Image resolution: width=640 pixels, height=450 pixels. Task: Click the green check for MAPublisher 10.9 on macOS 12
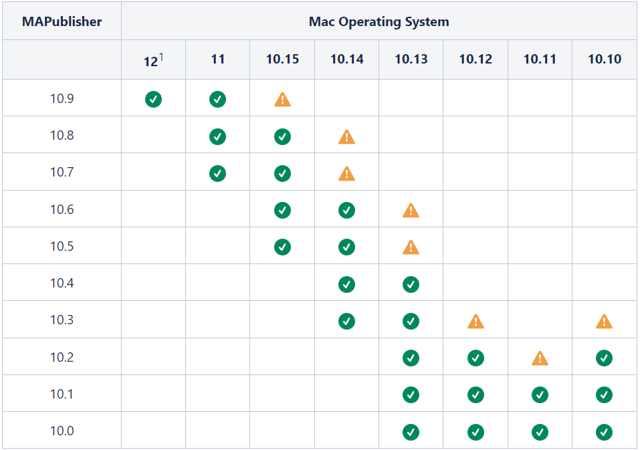pos(153,99)
